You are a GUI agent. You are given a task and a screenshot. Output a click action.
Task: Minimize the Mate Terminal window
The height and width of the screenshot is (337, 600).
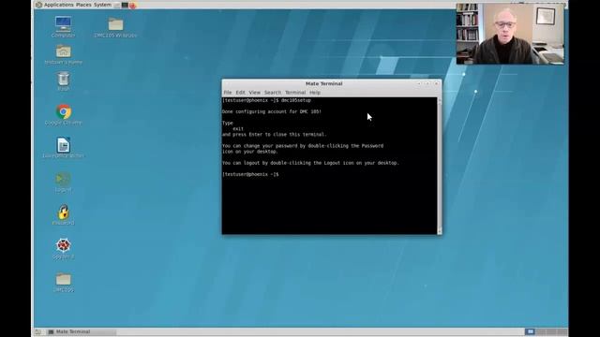point(419,83)
